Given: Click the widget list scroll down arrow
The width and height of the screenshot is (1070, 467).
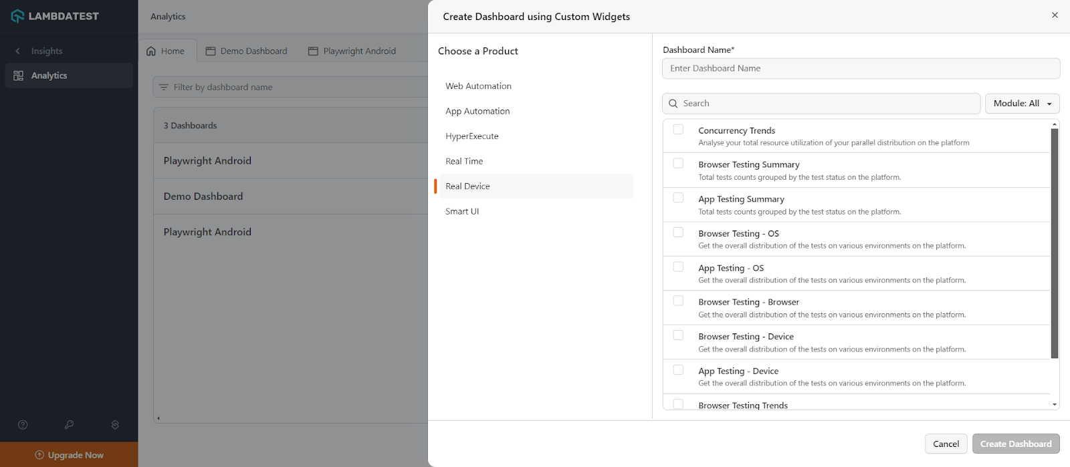Looking at the screenshot, I should point(1055,404).
